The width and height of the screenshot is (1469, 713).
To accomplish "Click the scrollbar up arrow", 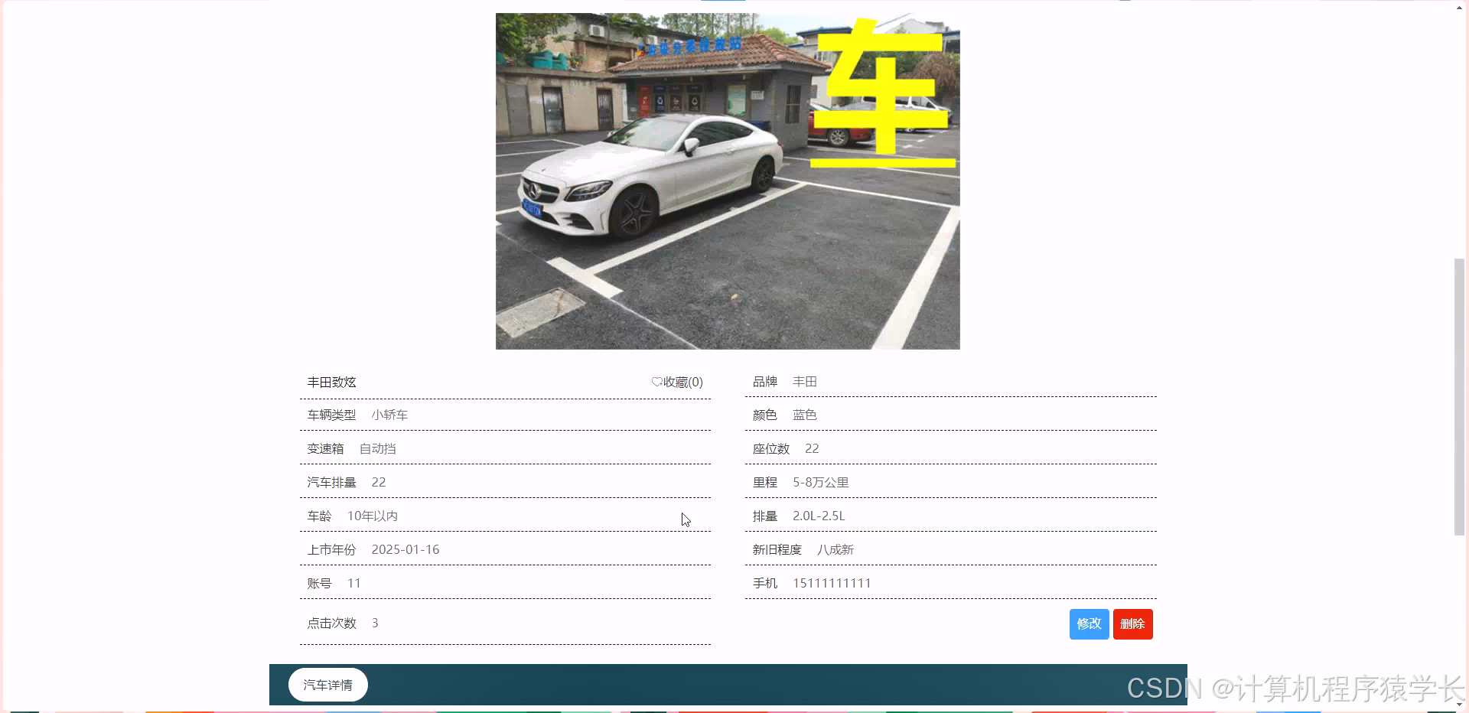I will [x=1460, y=7].
